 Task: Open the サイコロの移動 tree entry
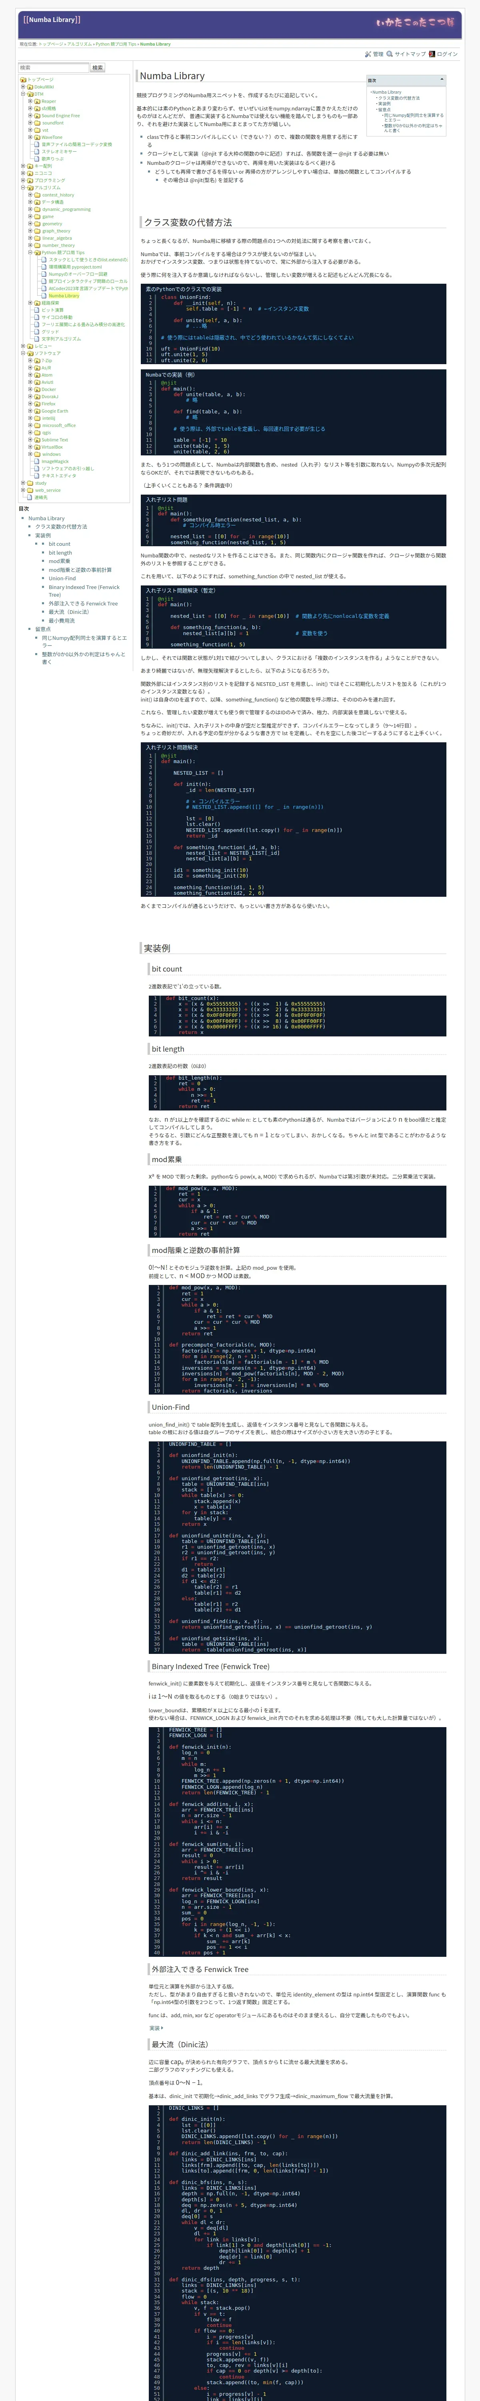pos(57,317)
